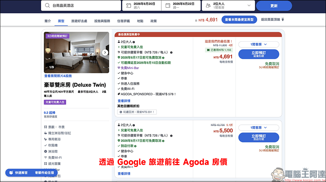The width and height of the screenshot is (326, 182).
Task: Click the 淋浴間 shower icon
Action: point(46,151)
